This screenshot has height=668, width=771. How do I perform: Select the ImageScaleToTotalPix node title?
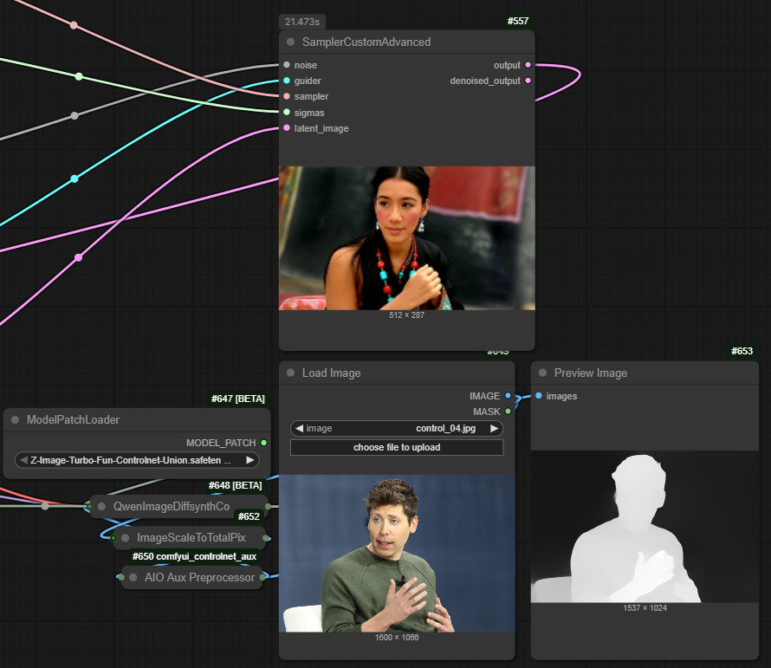tap(191, 538)
